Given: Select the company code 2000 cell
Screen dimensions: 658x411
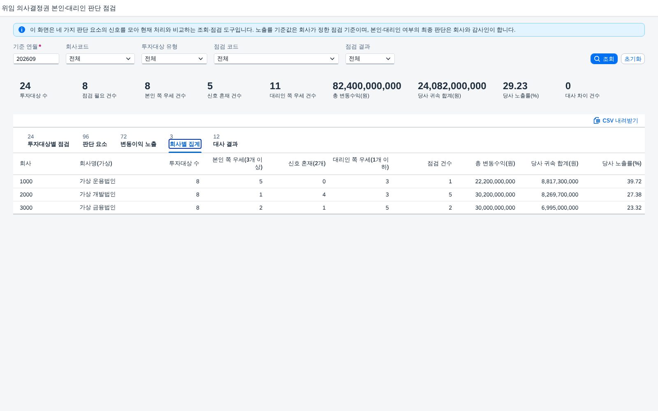Looking at the screenshot, I should tap(26, 194).
